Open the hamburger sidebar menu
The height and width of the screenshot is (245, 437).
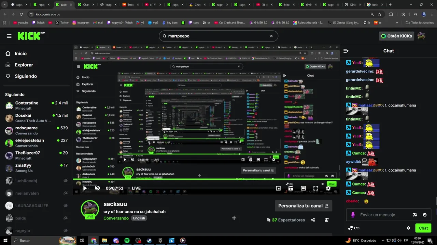[x=9, y=36]
